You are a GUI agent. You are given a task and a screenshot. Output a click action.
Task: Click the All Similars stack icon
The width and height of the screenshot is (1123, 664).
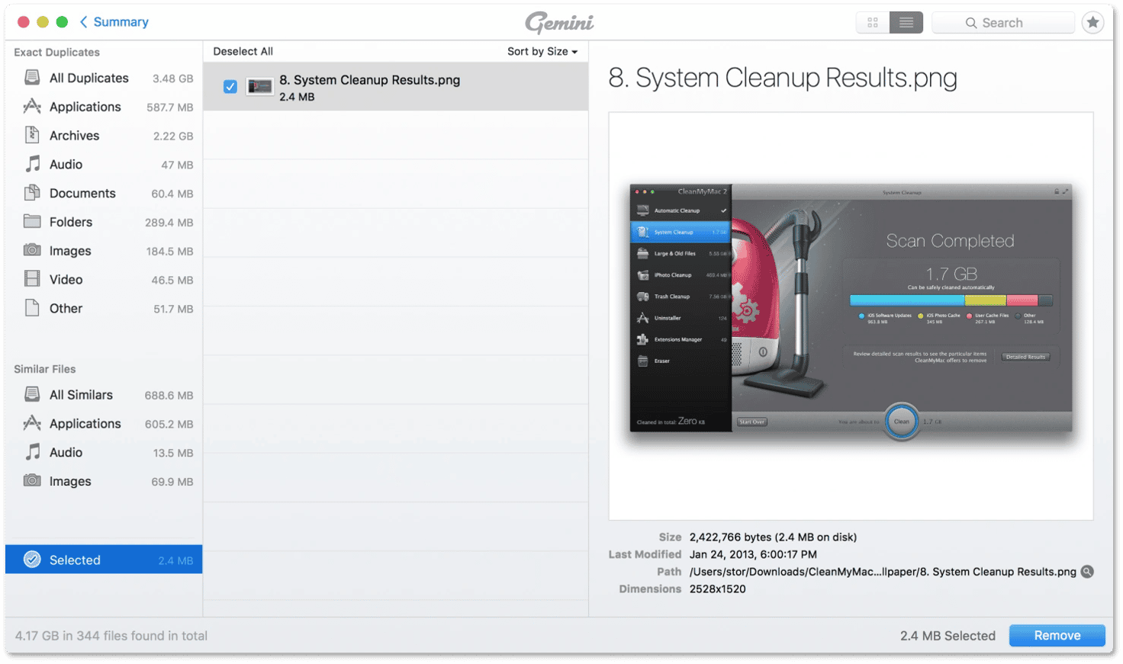[x=32, y=394]
